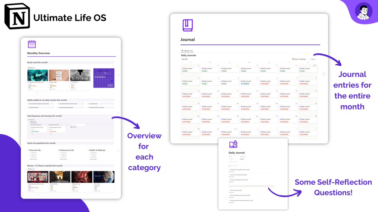Collapse the Personal Life toggle
The width and height of the screenshot is (378, 212).
coord(28,150)
